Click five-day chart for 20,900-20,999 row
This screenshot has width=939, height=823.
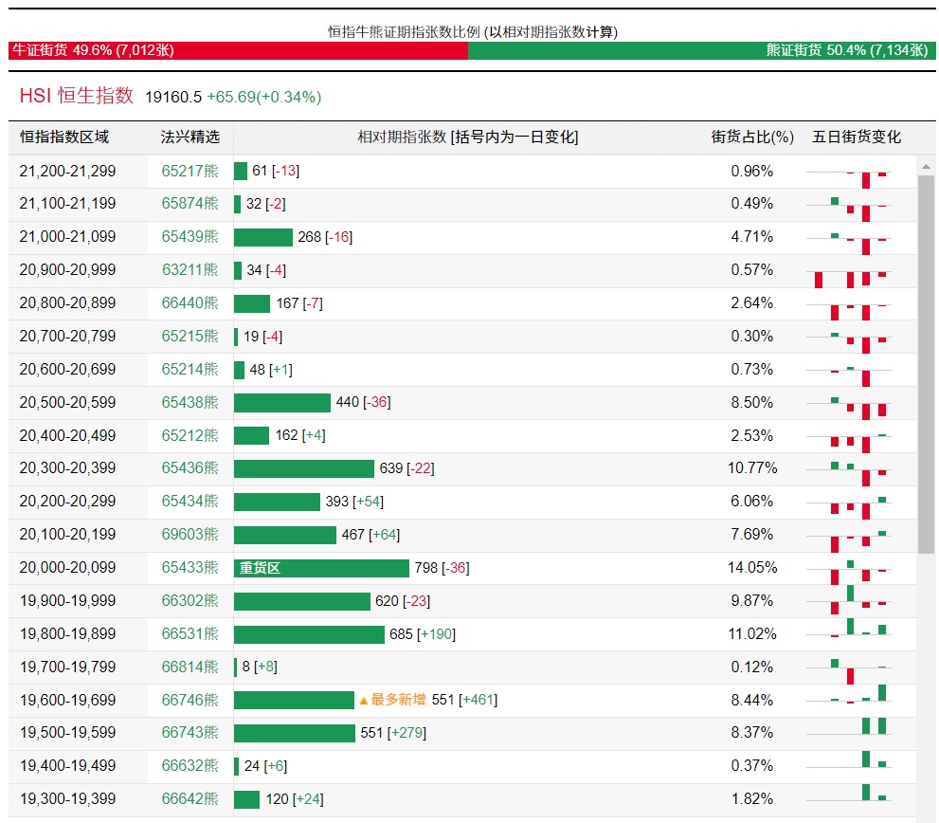click(x=848, y=271)
